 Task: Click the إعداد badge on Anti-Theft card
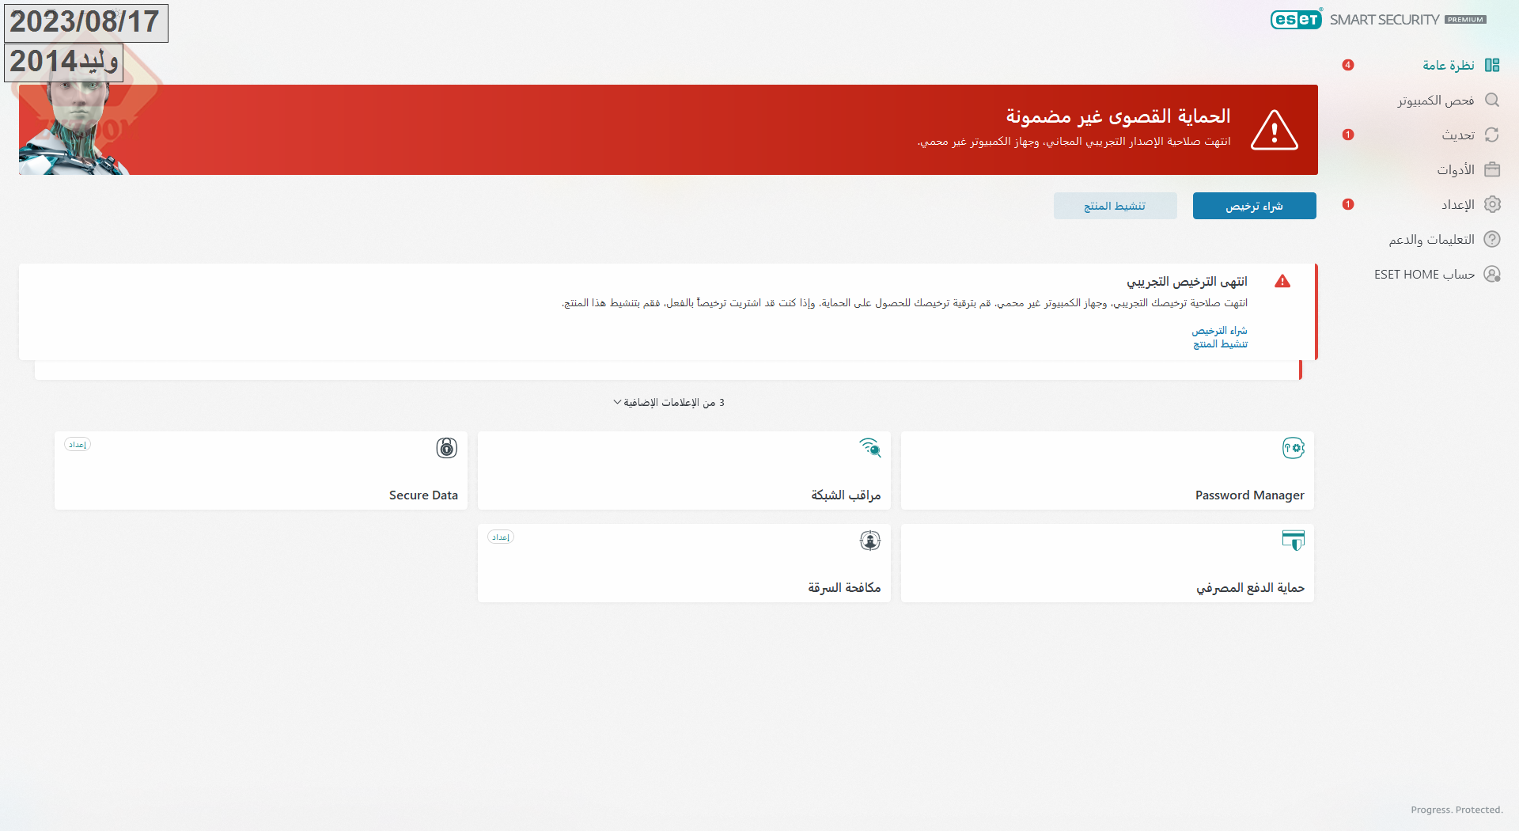(x=501, y=537)
